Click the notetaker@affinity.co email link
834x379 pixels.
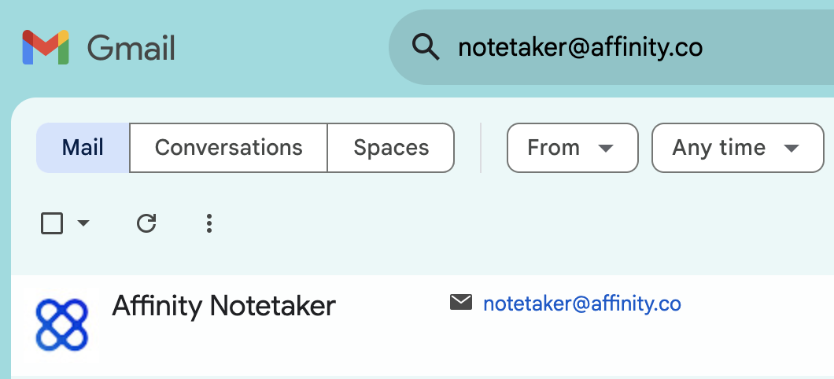[x=582, y=304]
